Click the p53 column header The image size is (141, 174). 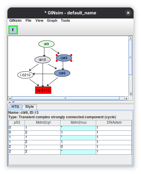(17, 123)
